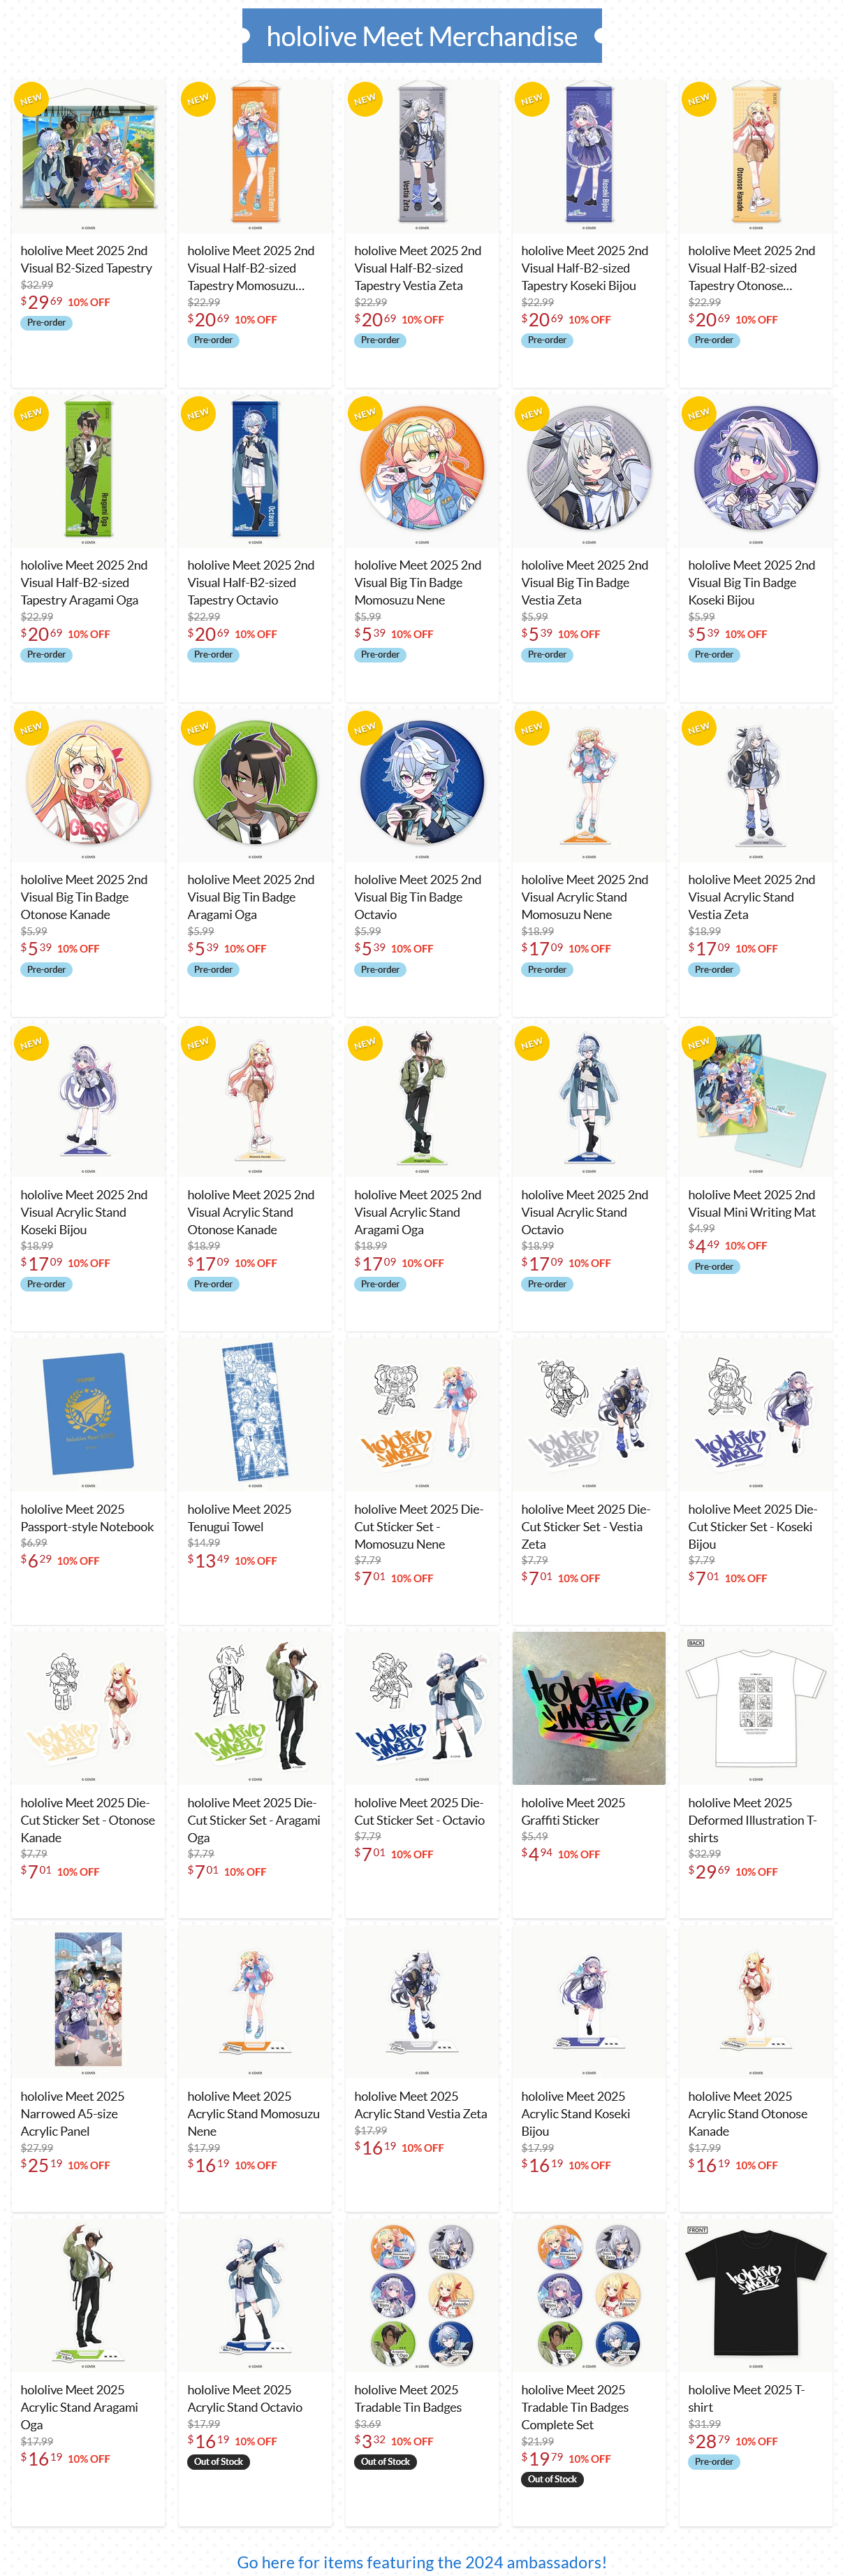Open Die-Cut Sticker Set Octavio image
Screen dimensions: 843x2576
click(x=422, y=1708)
